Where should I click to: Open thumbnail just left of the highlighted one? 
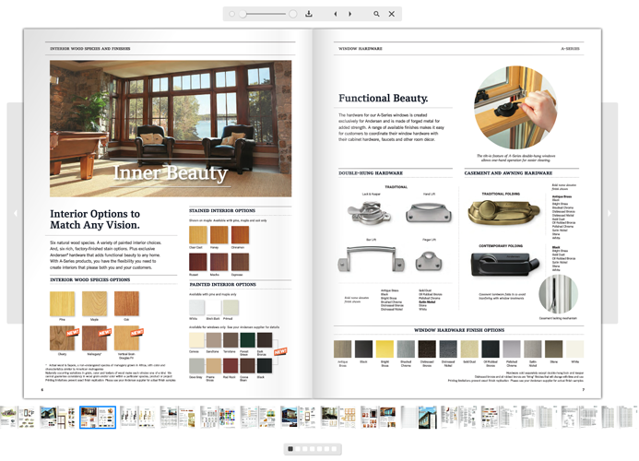57,417
